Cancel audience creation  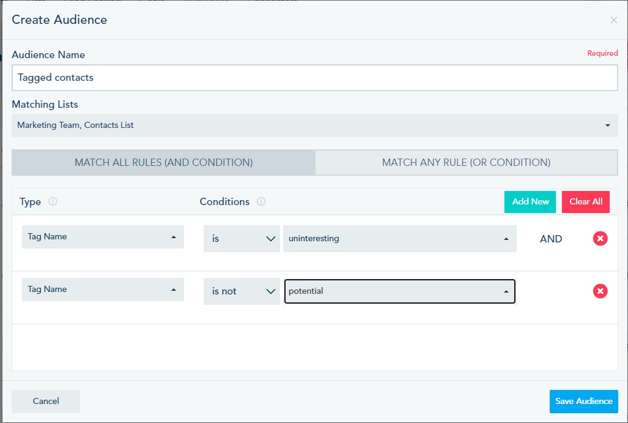click(46, 402)
